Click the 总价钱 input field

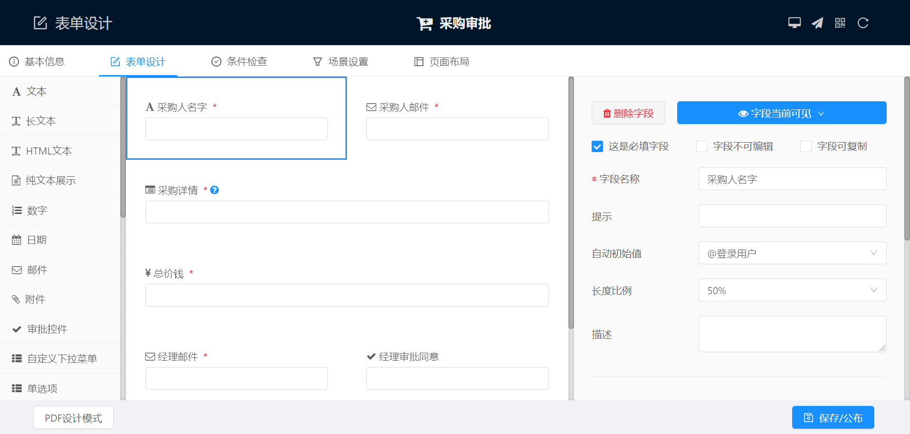pos(347,295)
